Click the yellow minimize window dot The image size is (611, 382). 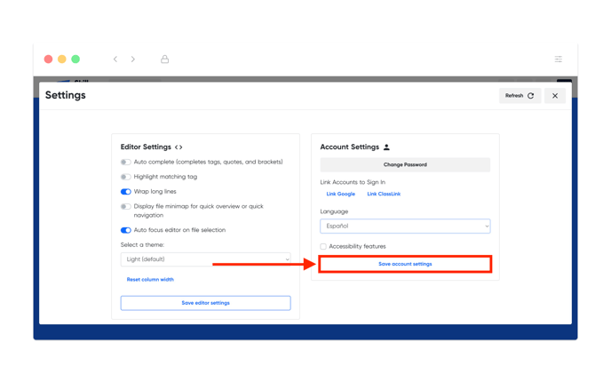pos(62,60)
